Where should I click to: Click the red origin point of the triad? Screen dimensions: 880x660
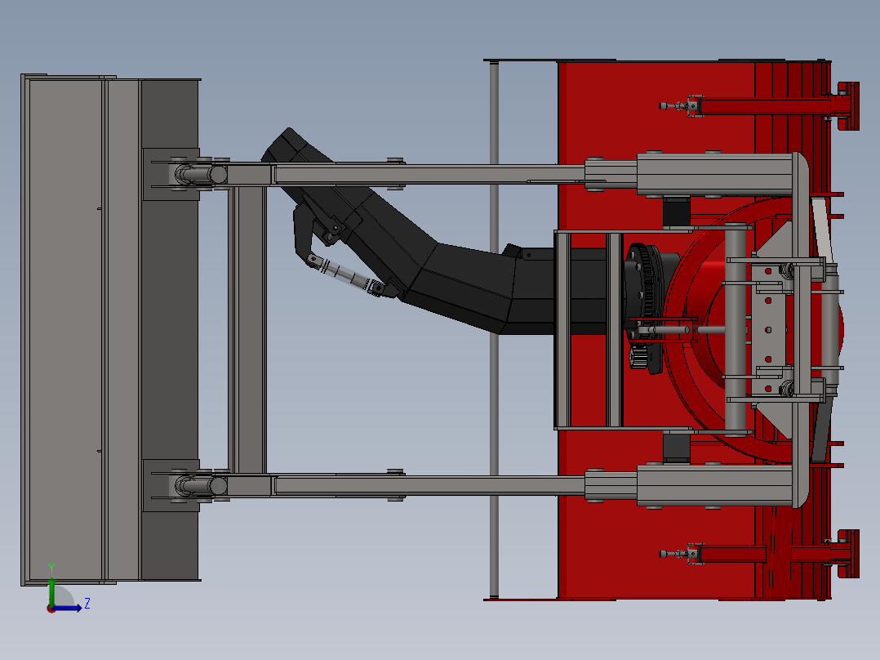51,609
